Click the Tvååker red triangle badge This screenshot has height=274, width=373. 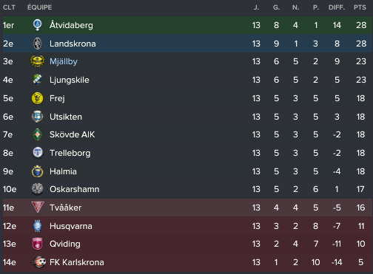tap(38, 208)
